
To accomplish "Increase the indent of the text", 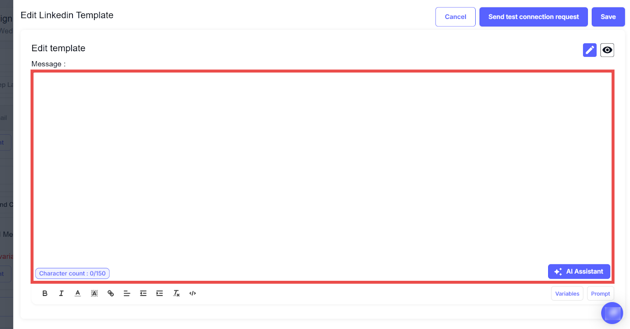I will (159, 294).
